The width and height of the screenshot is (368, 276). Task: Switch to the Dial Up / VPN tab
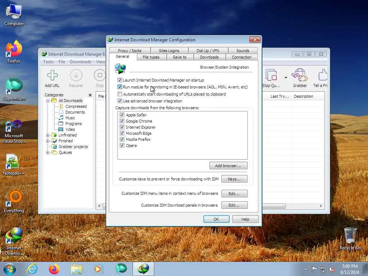208,50
